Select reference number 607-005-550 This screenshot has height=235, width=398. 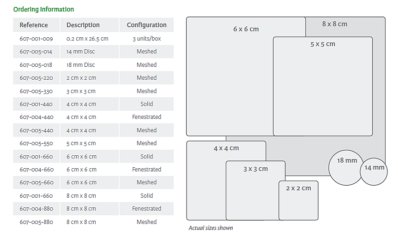tap(36, 143)
